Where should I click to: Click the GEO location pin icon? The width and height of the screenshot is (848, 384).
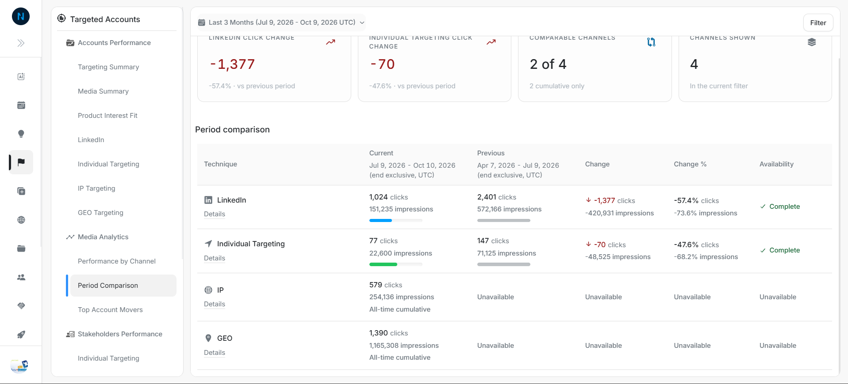pyautogui.click(x=208, y=338)
